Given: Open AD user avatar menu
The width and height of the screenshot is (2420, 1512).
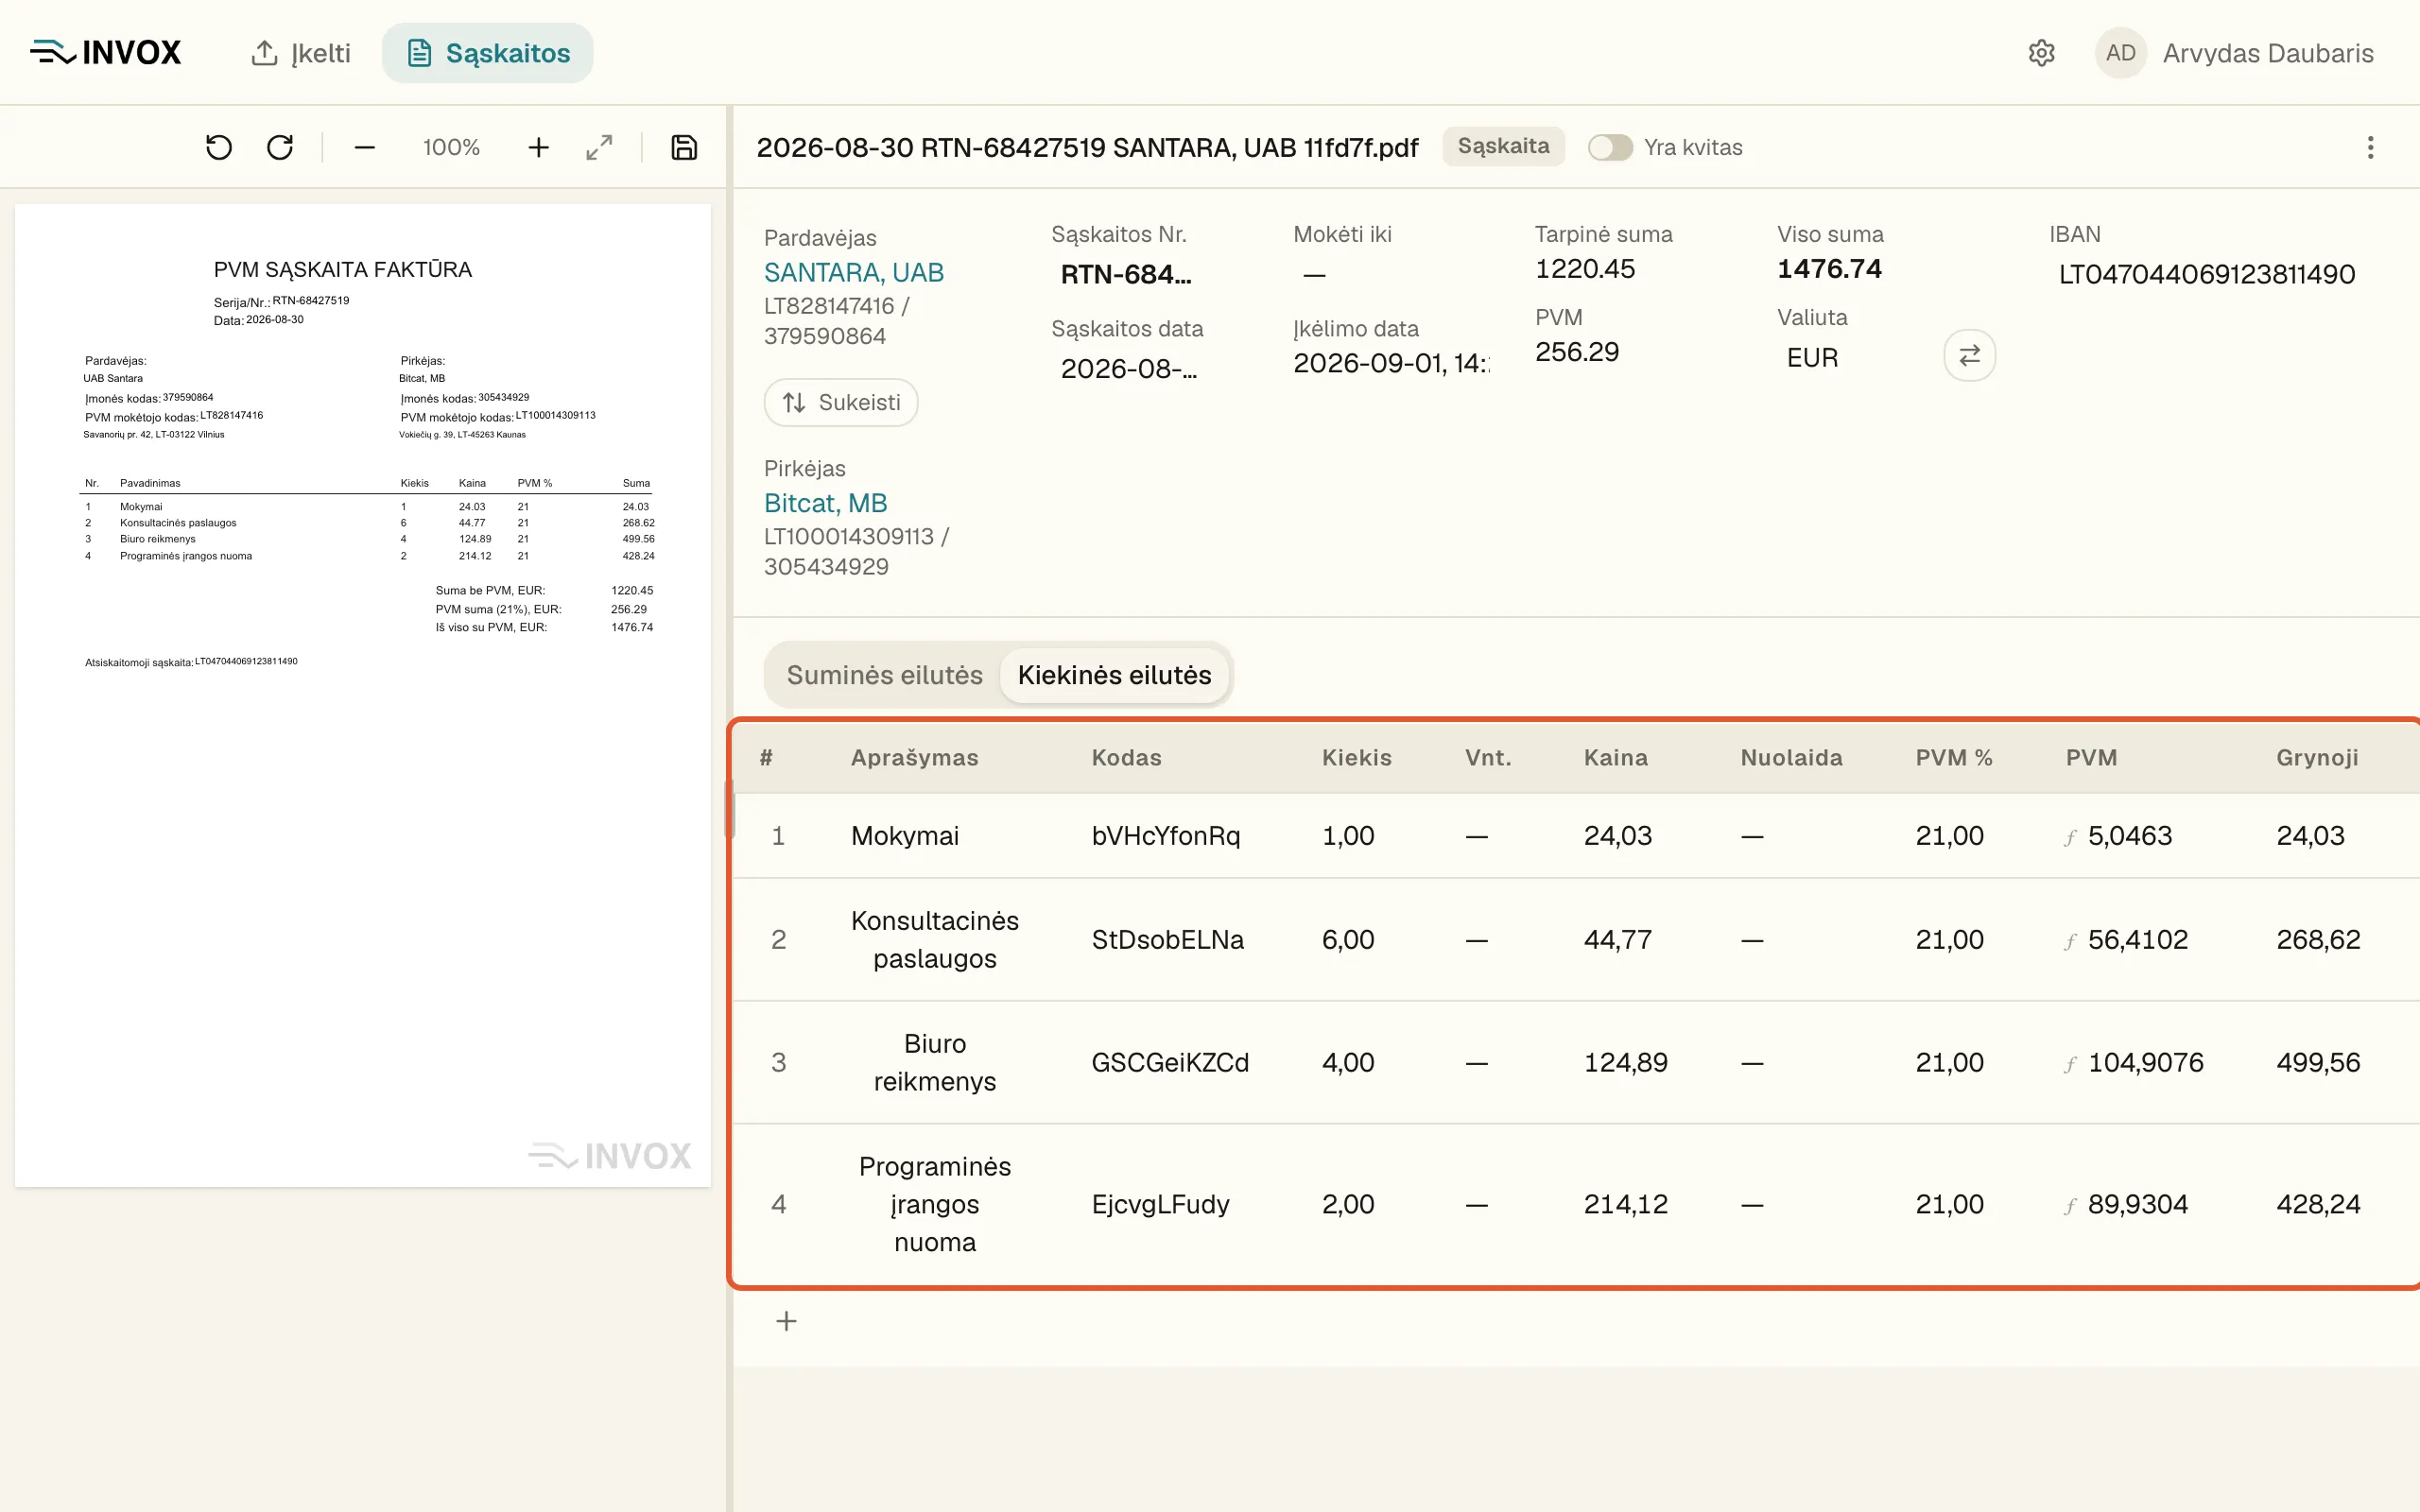Looking at the screenshot, I should (2120, 53).
